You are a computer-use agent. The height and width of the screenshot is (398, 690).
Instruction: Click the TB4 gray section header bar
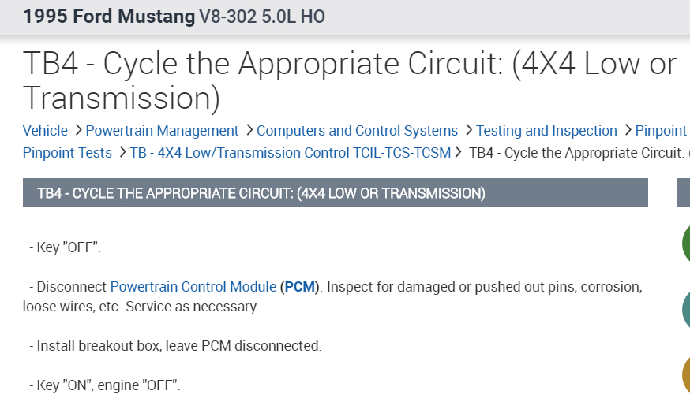(335, 193)
